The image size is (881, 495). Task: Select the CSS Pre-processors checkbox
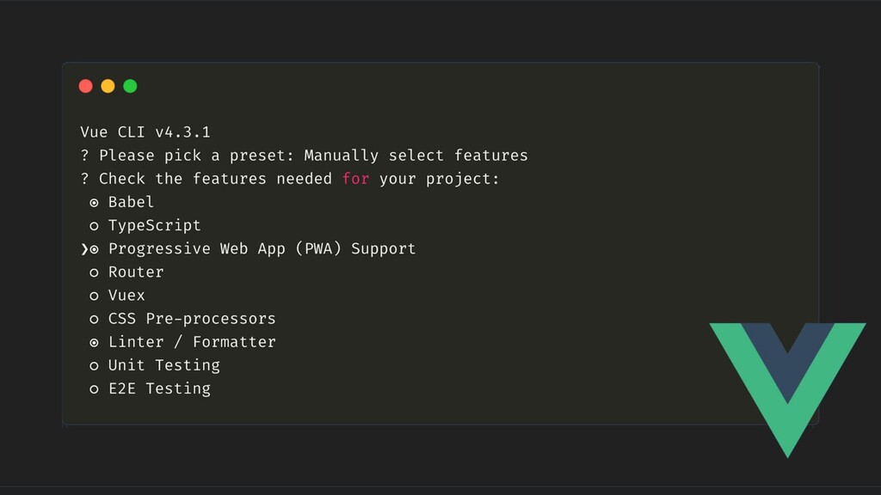coord(94,319)
